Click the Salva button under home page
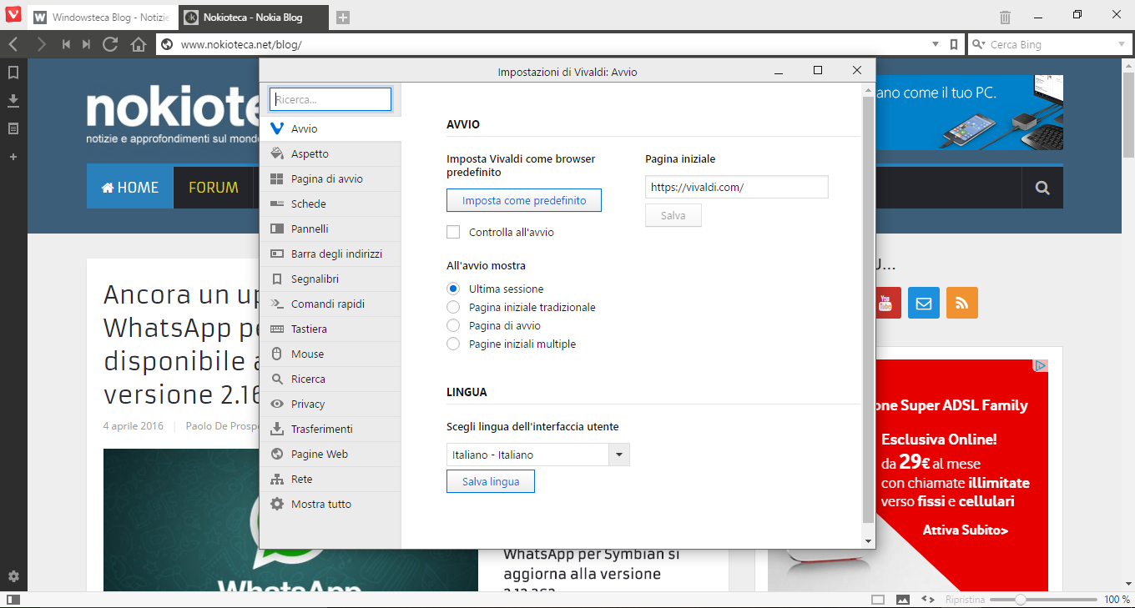The image size is (1135, 608). coord(673,215)
